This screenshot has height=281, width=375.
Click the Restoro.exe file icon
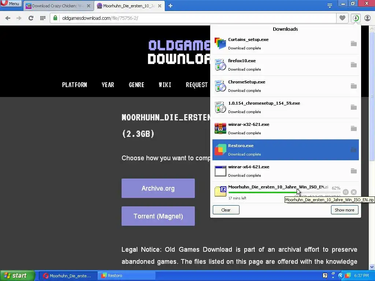[220, 150]
